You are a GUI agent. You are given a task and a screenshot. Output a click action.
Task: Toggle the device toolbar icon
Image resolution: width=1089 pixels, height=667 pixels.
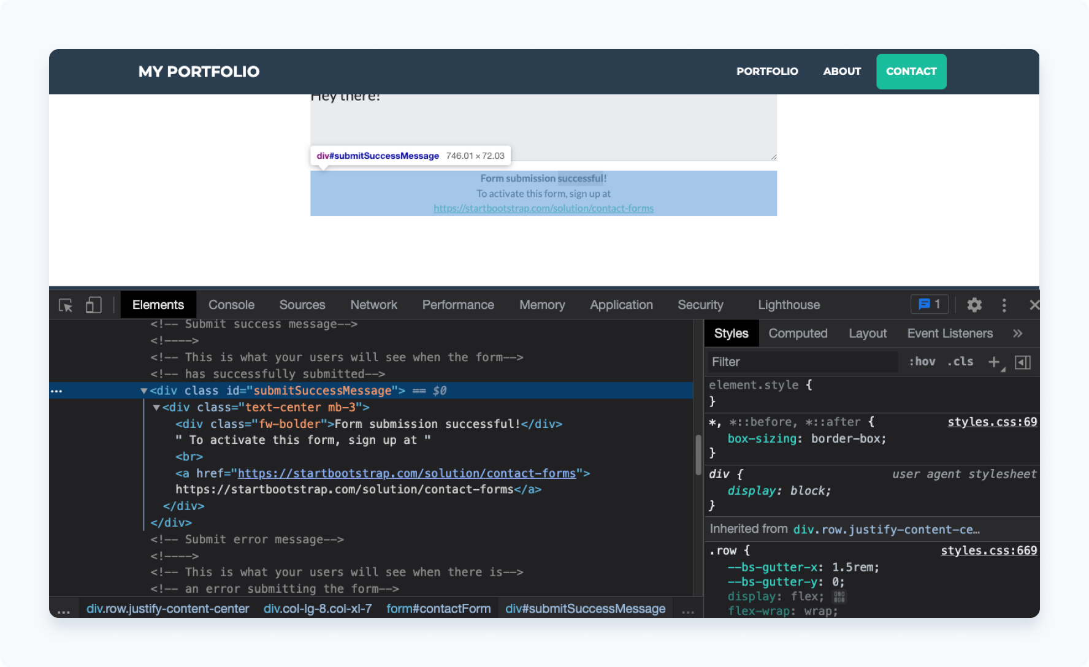tap(93, 305)
